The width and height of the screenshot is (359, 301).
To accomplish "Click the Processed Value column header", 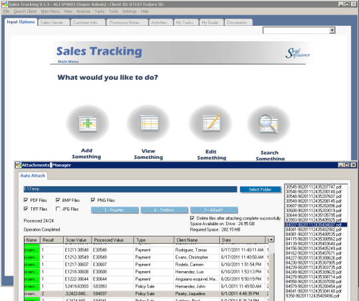I will click(x=112, y=240).
